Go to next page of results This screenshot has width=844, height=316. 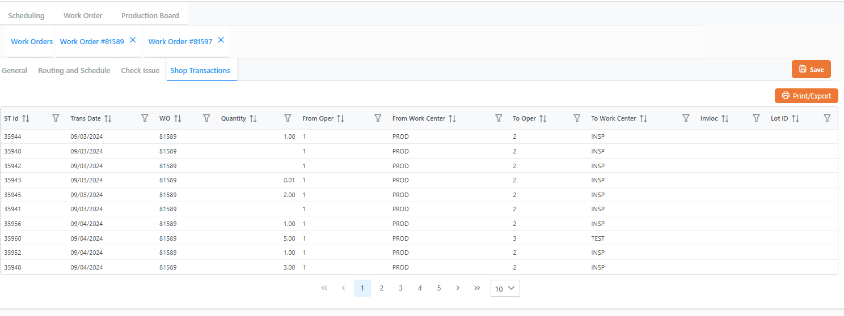tap(458, 288)
